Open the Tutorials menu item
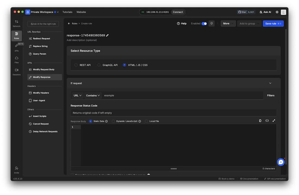Image resolution: width=299 pixels, height=195 pixels. coord(67,12)
